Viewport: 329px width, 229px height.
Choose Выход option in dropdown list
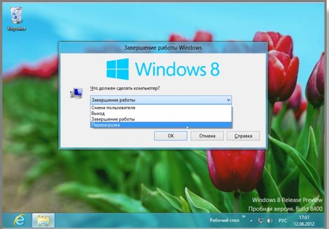click(161, 113)
